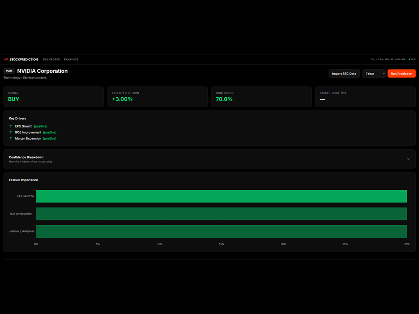
Task: Click the NVIDIA Corporation heading
Action: tap(43, 71)
